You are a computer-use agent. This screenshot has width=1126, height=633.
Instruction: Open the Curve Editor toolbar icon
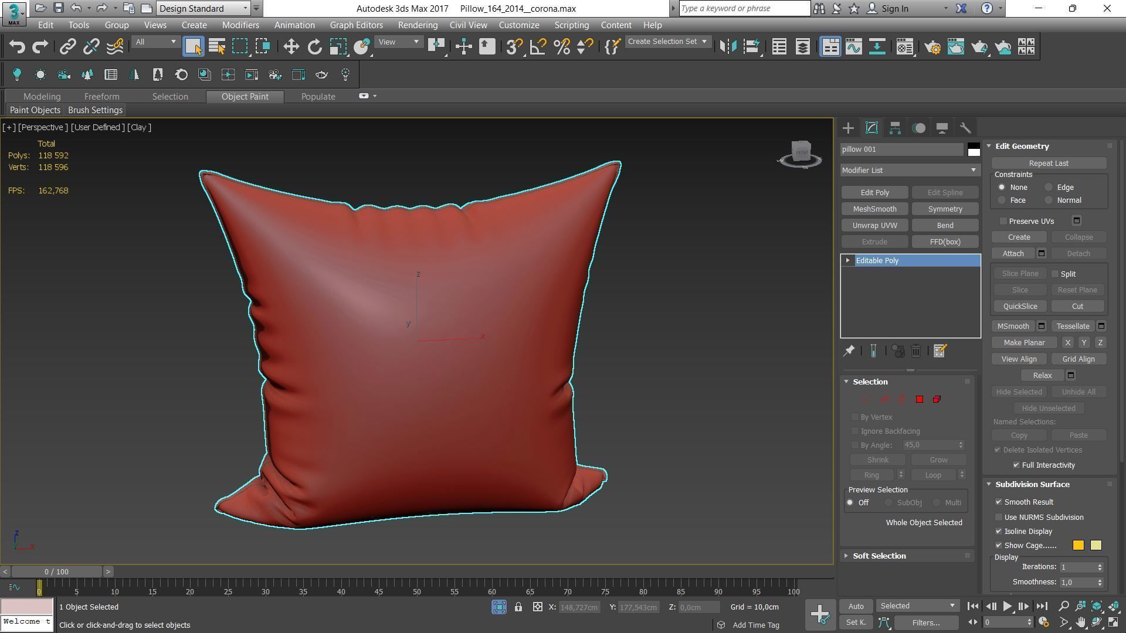click(x=854, y=47)
